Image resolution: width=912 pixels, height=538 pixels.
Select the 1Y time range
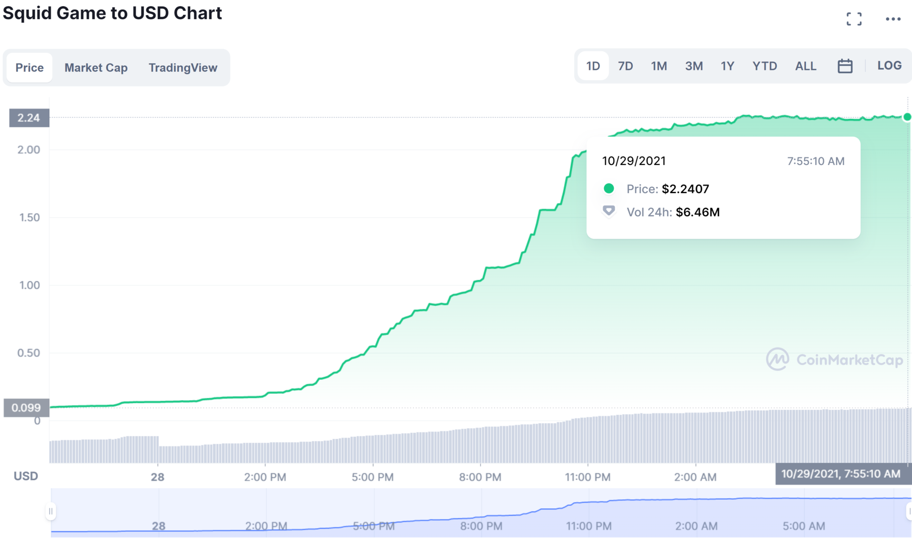click(x=727, y=66)
